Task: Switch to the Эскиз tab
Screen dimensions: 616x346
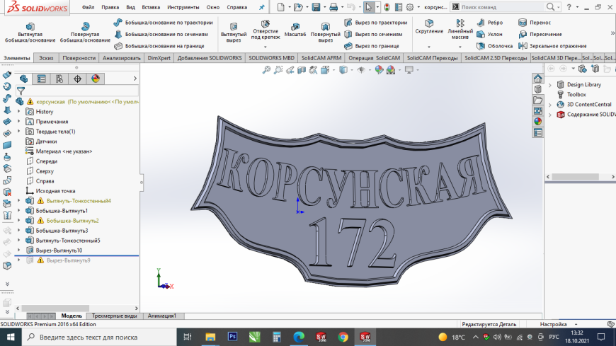Action: tap(46, 58)
